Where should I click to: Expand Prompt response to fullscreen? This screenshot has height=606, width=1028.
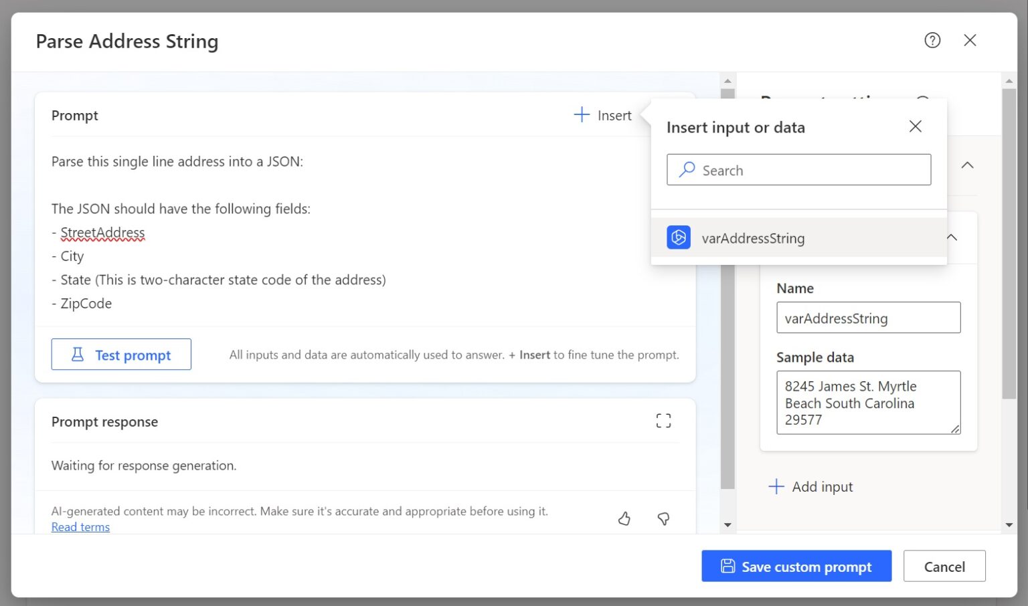tap(663, 420)
